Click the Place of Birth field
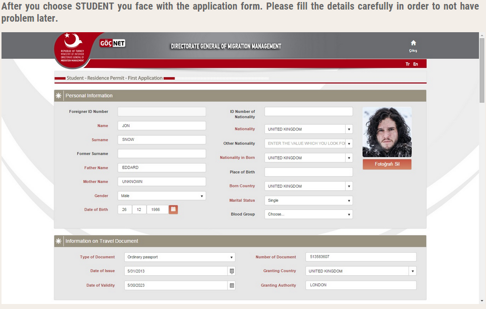This screenshot has width=486, height=309. click(x=309, y=172)
